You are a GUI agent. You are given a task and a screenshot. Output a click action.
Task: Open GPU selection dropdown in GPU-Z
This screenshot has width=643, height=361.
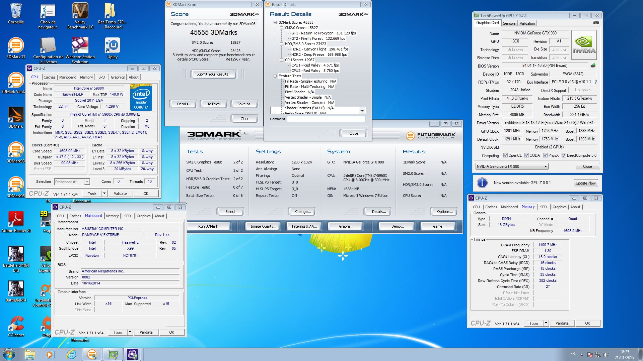(512, 166)
